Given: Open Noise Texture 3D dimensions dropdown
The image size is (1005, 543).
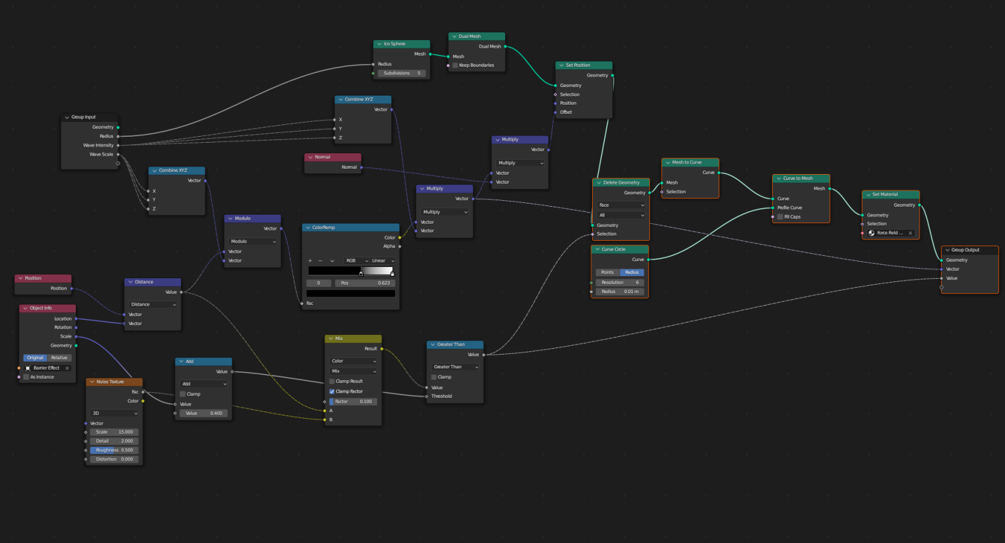Looking at the screenshot, I should pos(115,413).
